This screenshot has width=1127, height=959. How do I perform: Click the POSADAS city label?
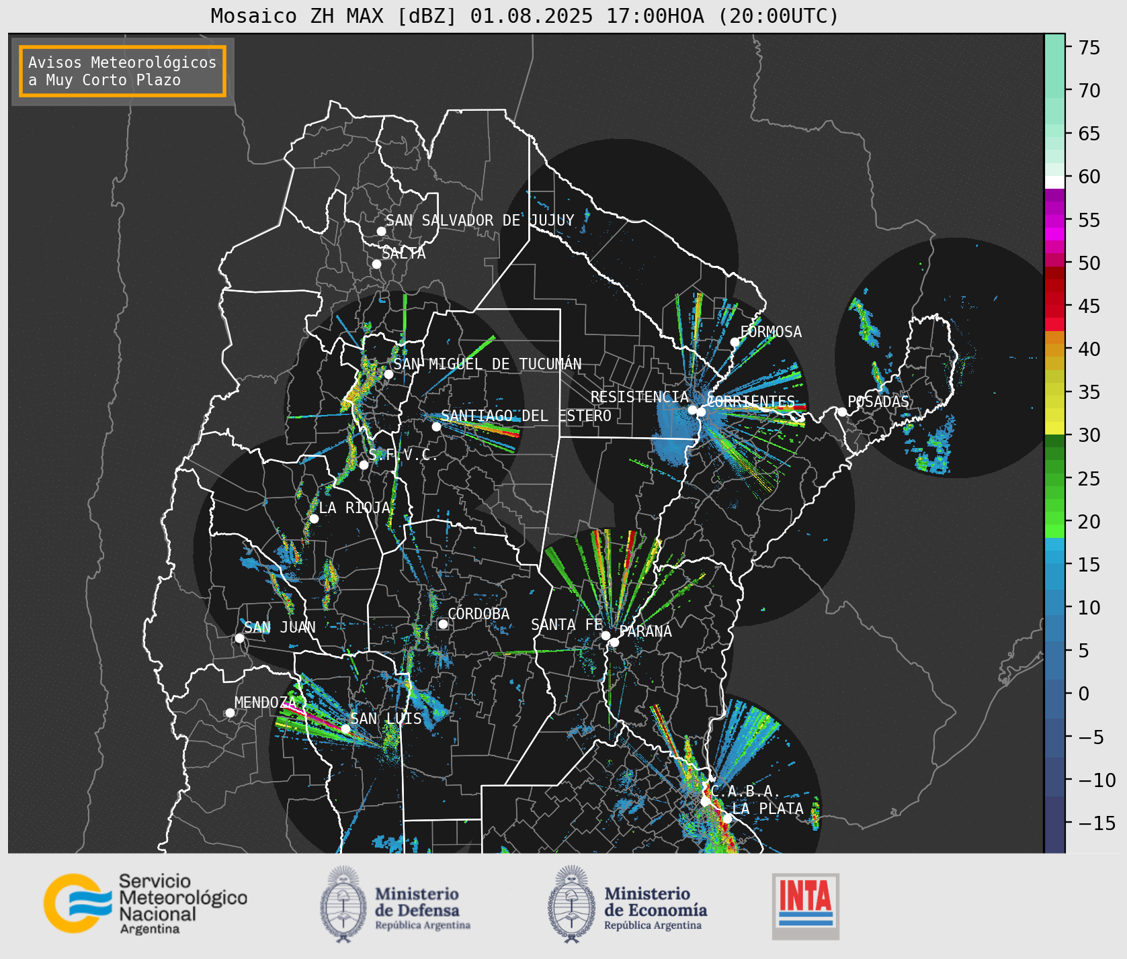point(878,402)
